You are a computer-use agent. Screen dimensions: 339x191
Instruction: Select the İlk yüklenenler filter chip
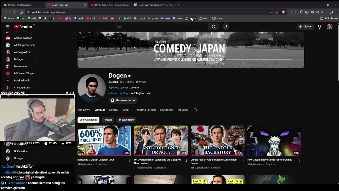(126, 120)
